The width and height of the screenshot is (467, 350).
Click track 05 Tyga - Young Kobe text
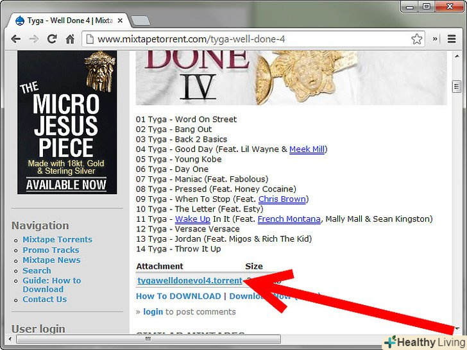point(179,159)
